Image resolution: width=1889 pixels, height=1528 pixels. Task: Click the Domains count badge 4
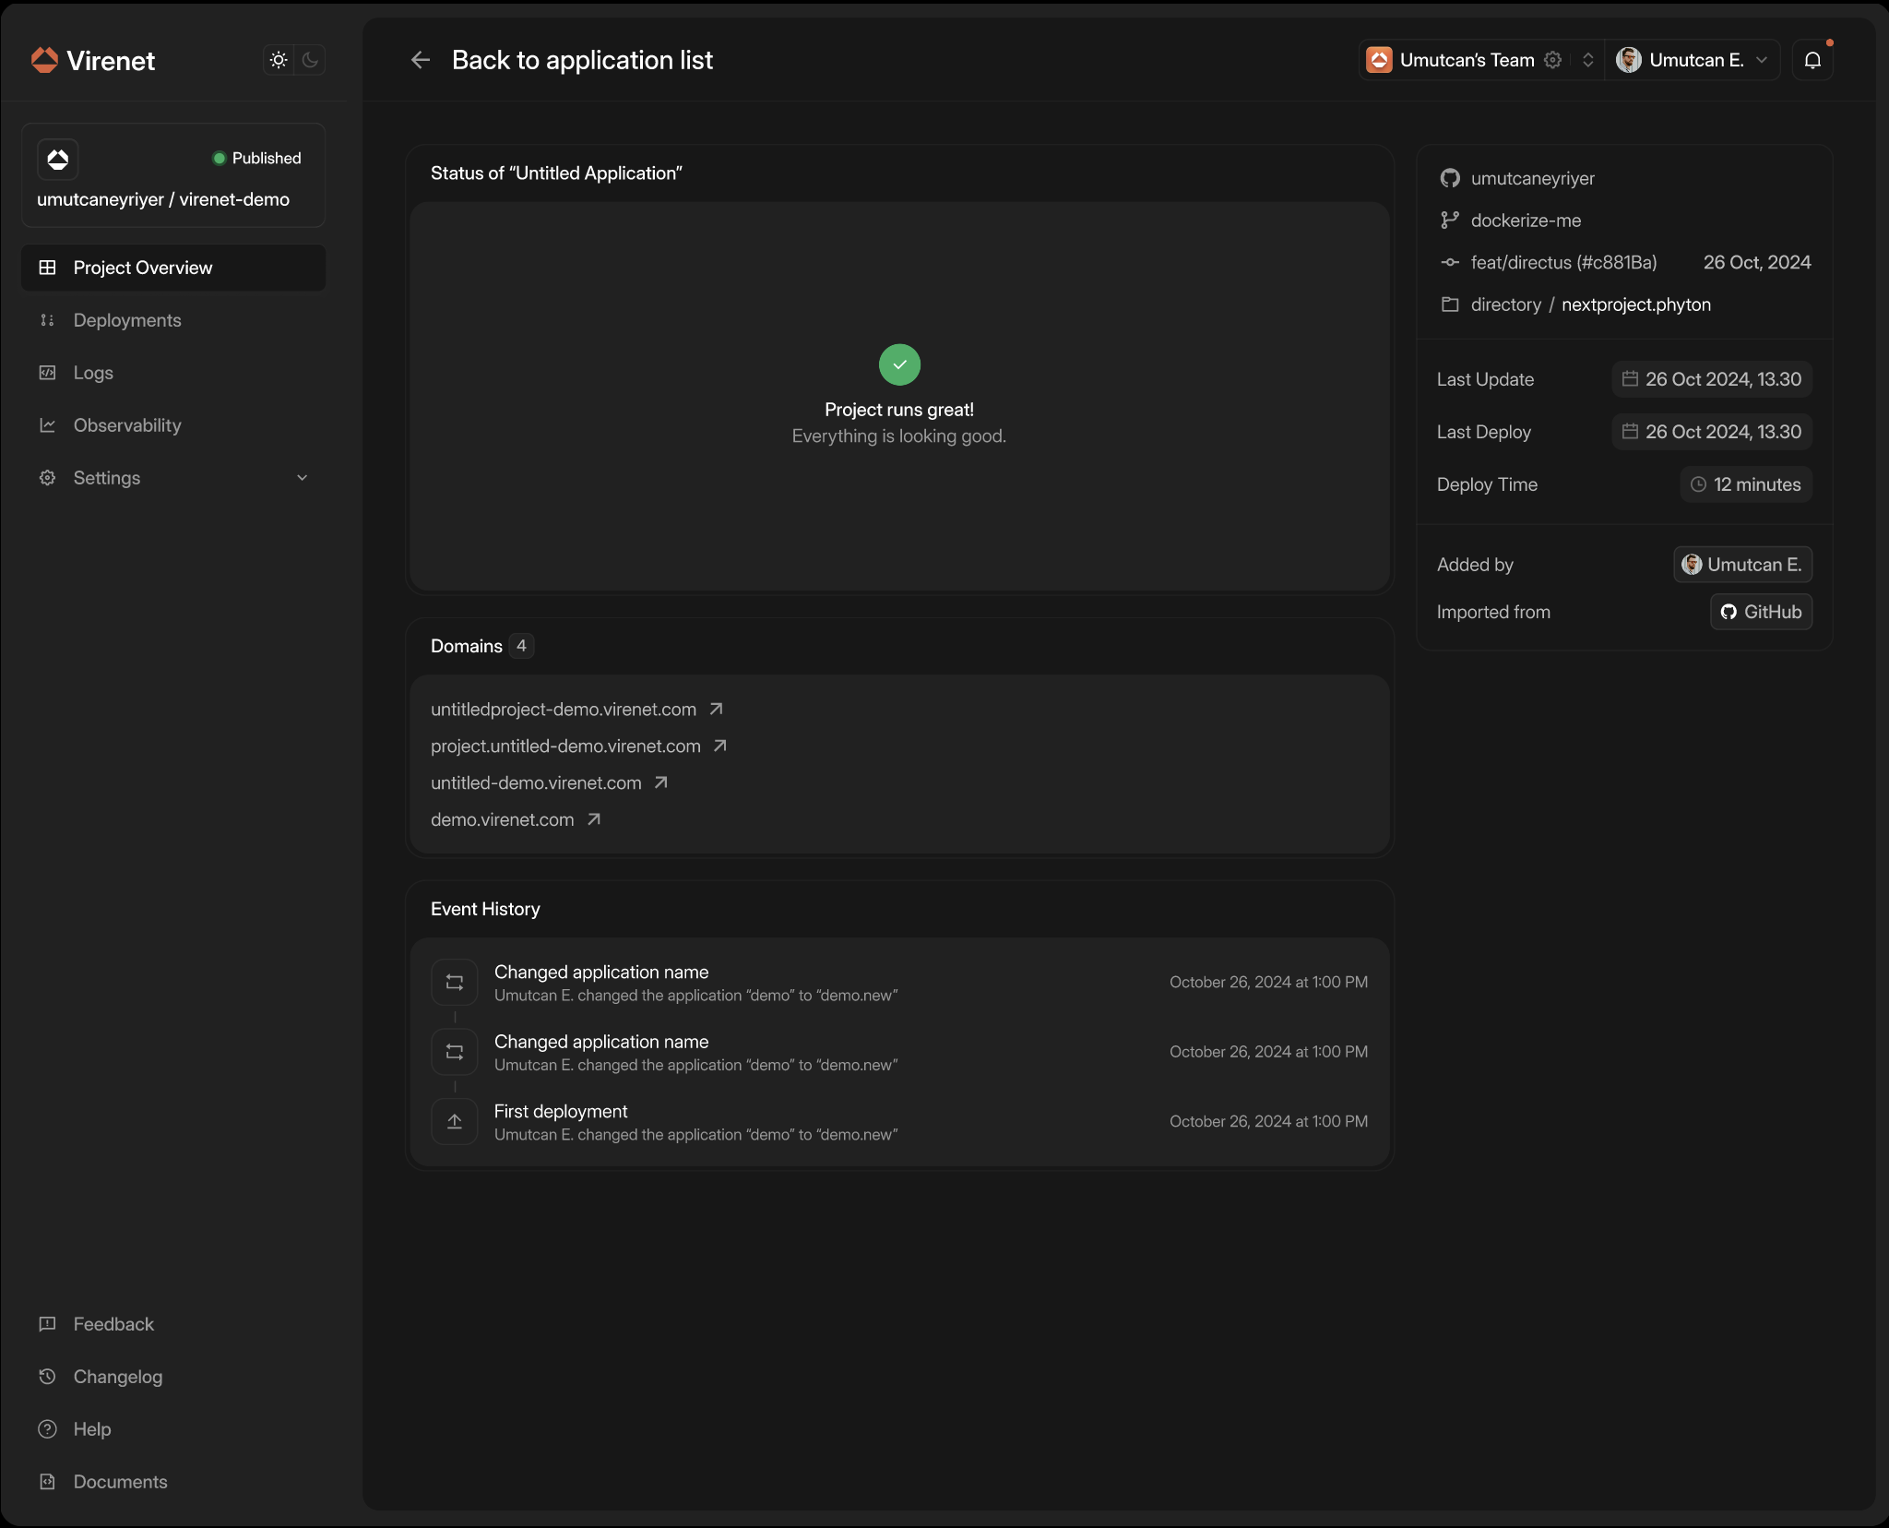point(521,646)
